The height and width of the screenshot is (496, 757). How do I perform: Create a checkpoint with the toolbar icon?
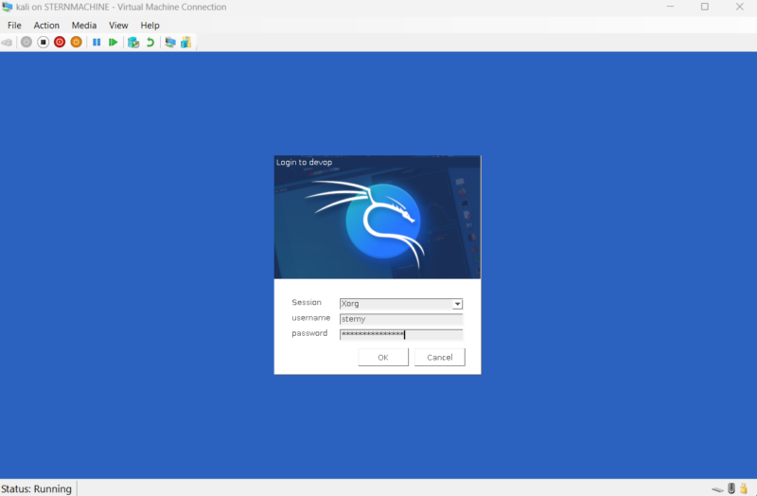click(x=133, y=43)
